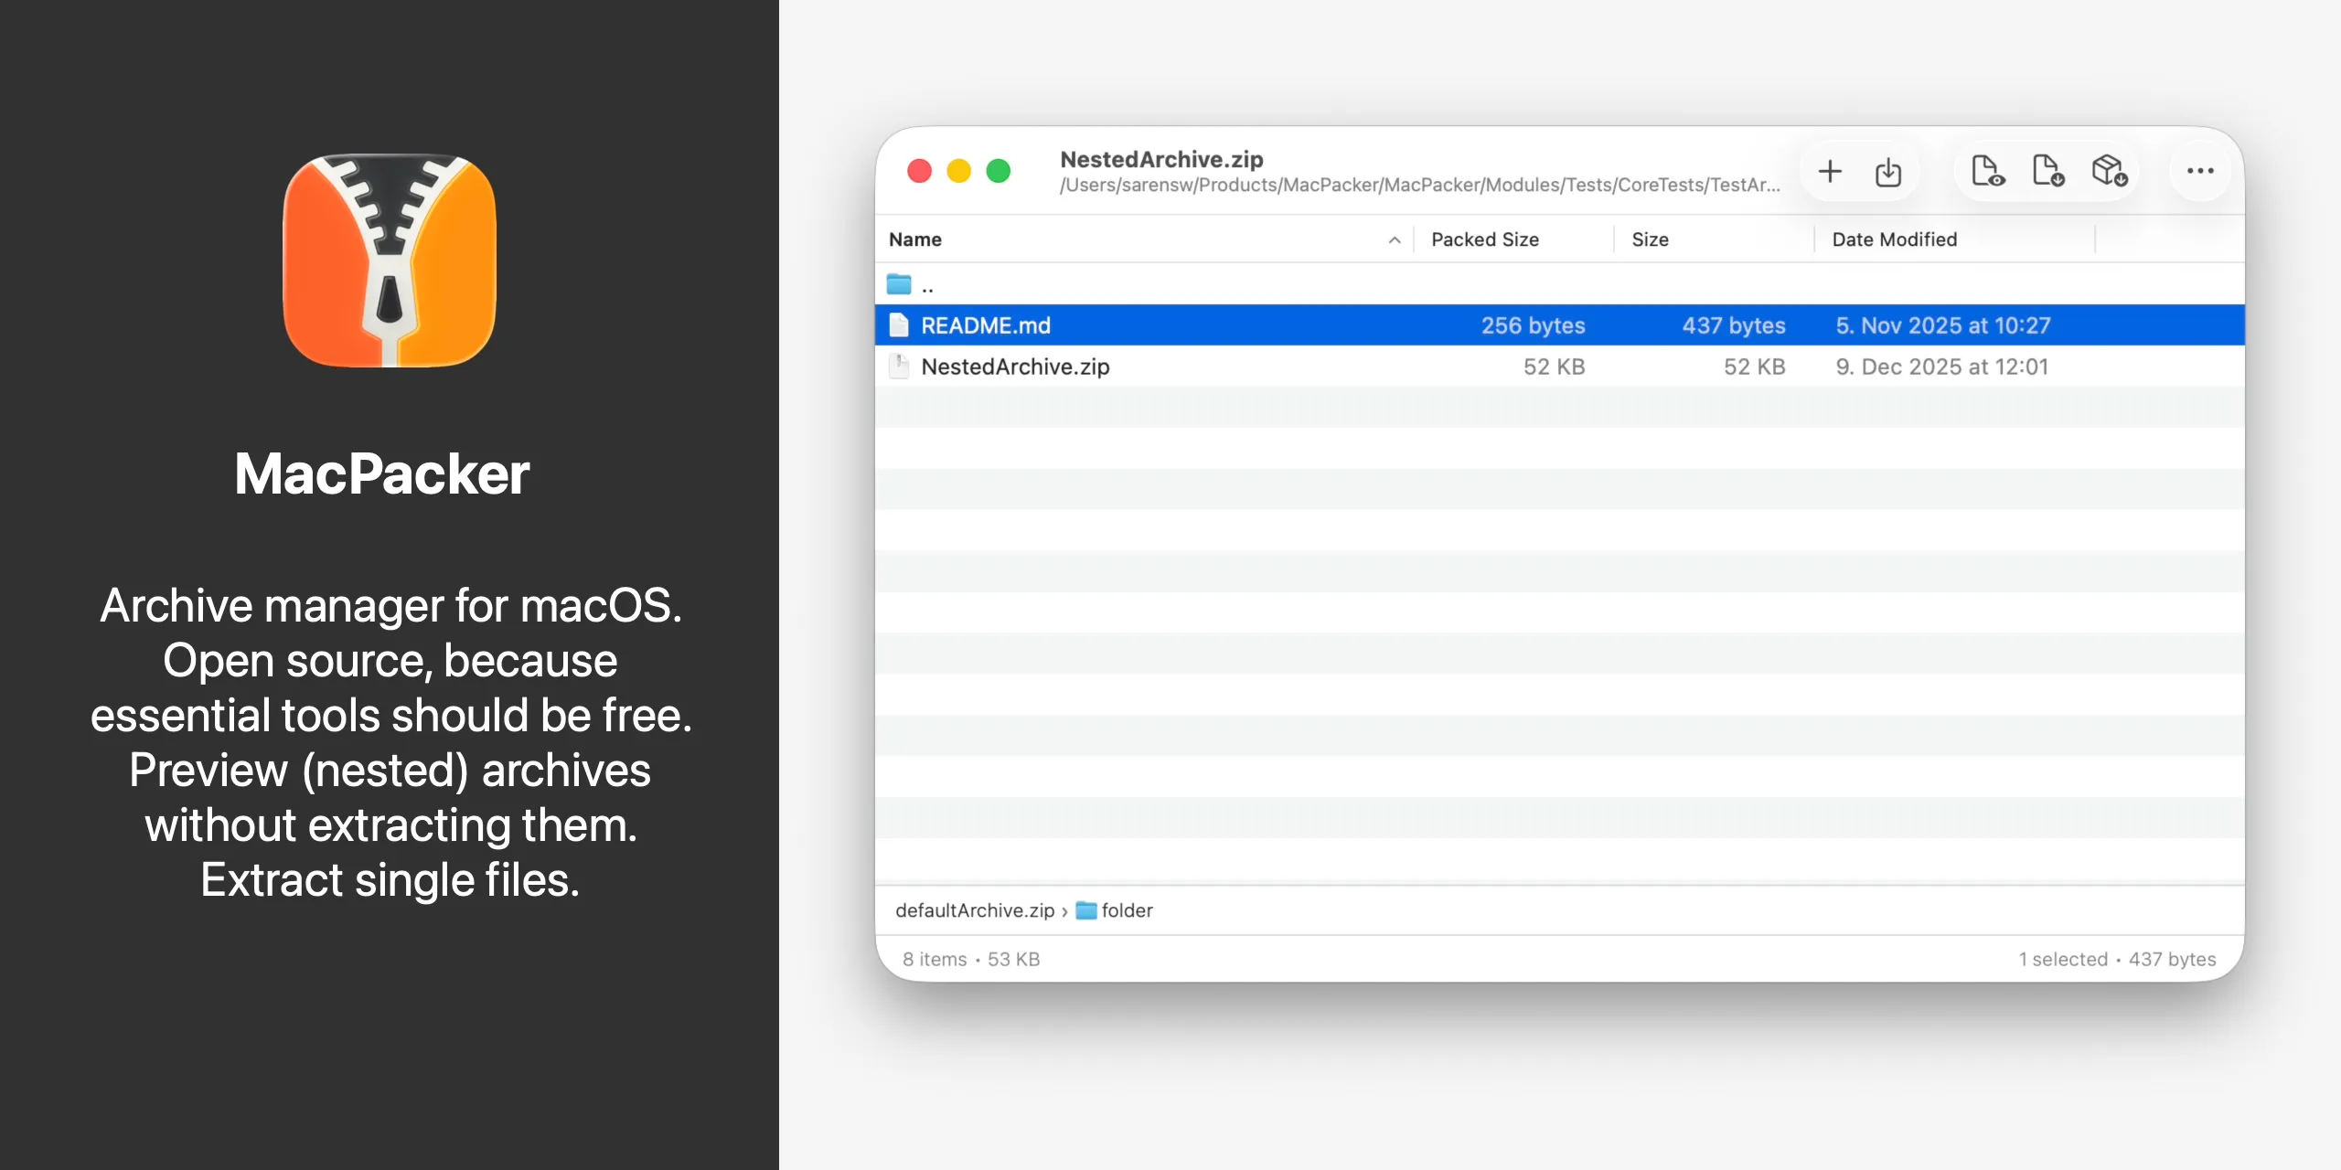Image resolution: width=2341 pixels, height=1170 pixels.
Task: Click the parent folder icon in the '..' row
Action: click(899, 284)
